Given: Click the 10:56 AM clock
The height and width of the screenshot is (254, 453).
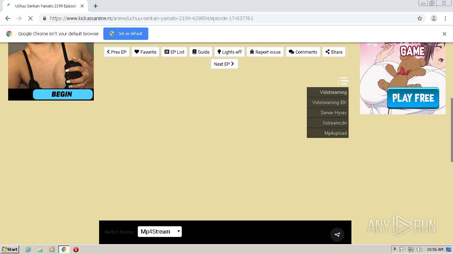Looking at the screenshot, I should [435, 249].
